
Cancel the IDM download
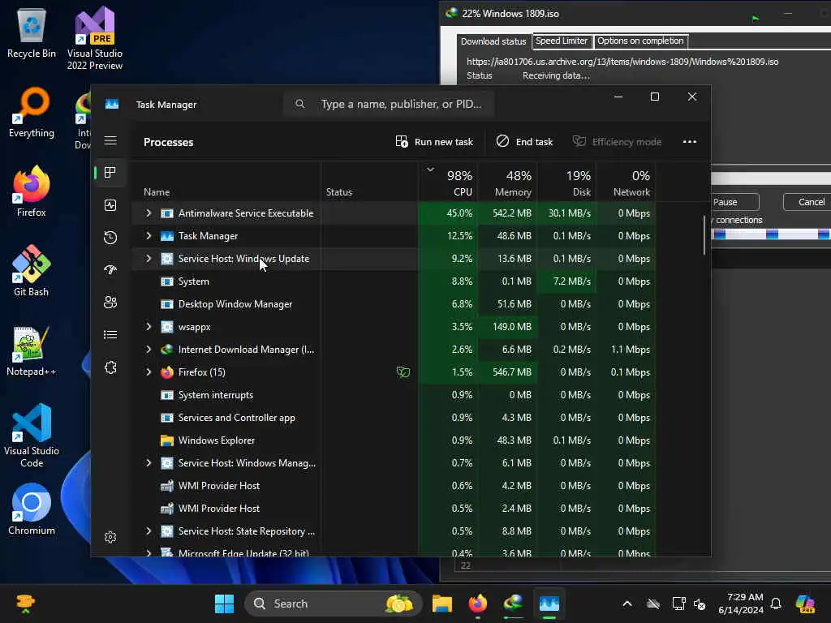(x=807, y=202)
